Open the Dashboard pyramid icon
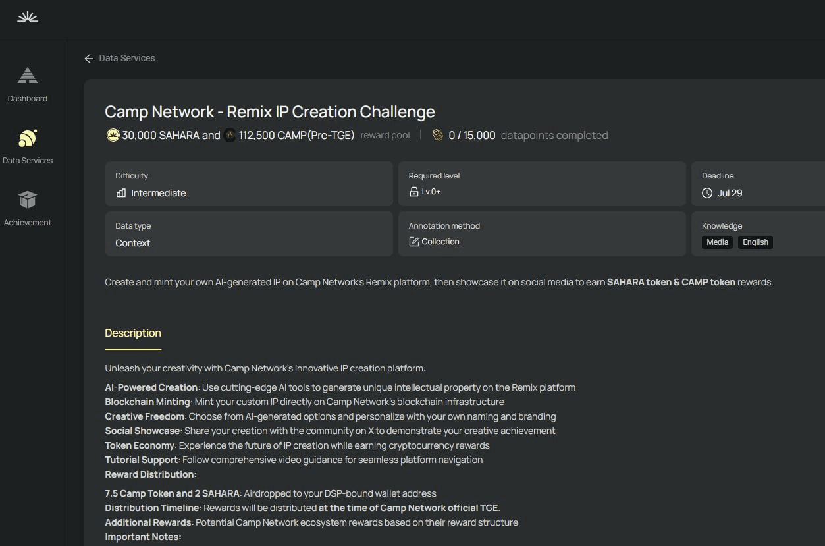The image size is (825, 546). (28, 76)
